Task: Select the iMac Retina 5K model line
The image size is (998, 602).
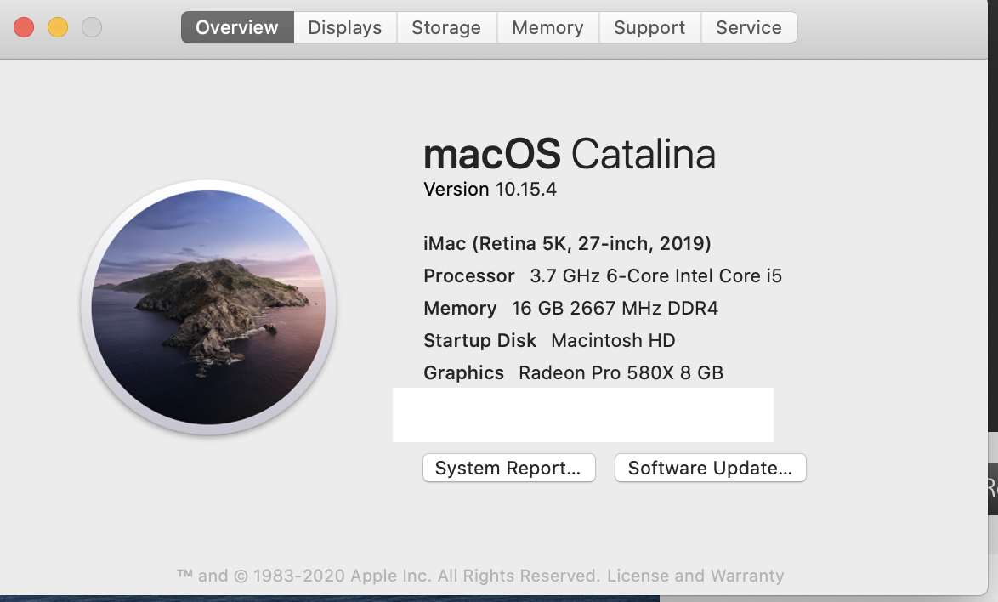Action: point(567,243)
